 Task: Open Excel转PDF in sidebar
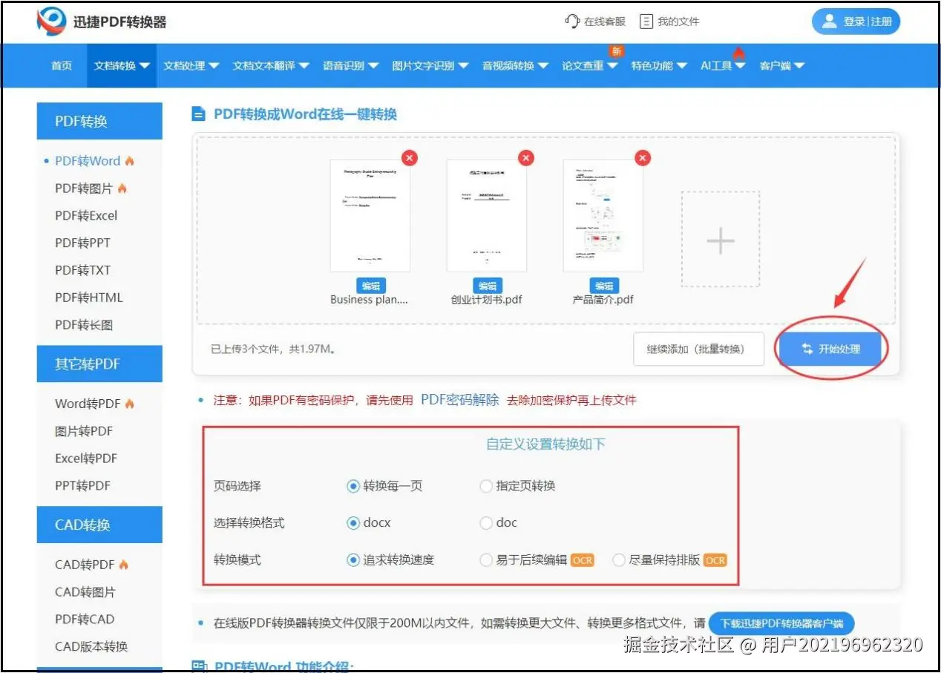click(86, 459)
